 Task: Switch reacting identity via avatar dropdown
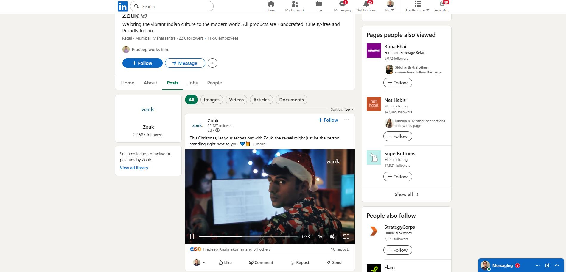coord(199,262)
